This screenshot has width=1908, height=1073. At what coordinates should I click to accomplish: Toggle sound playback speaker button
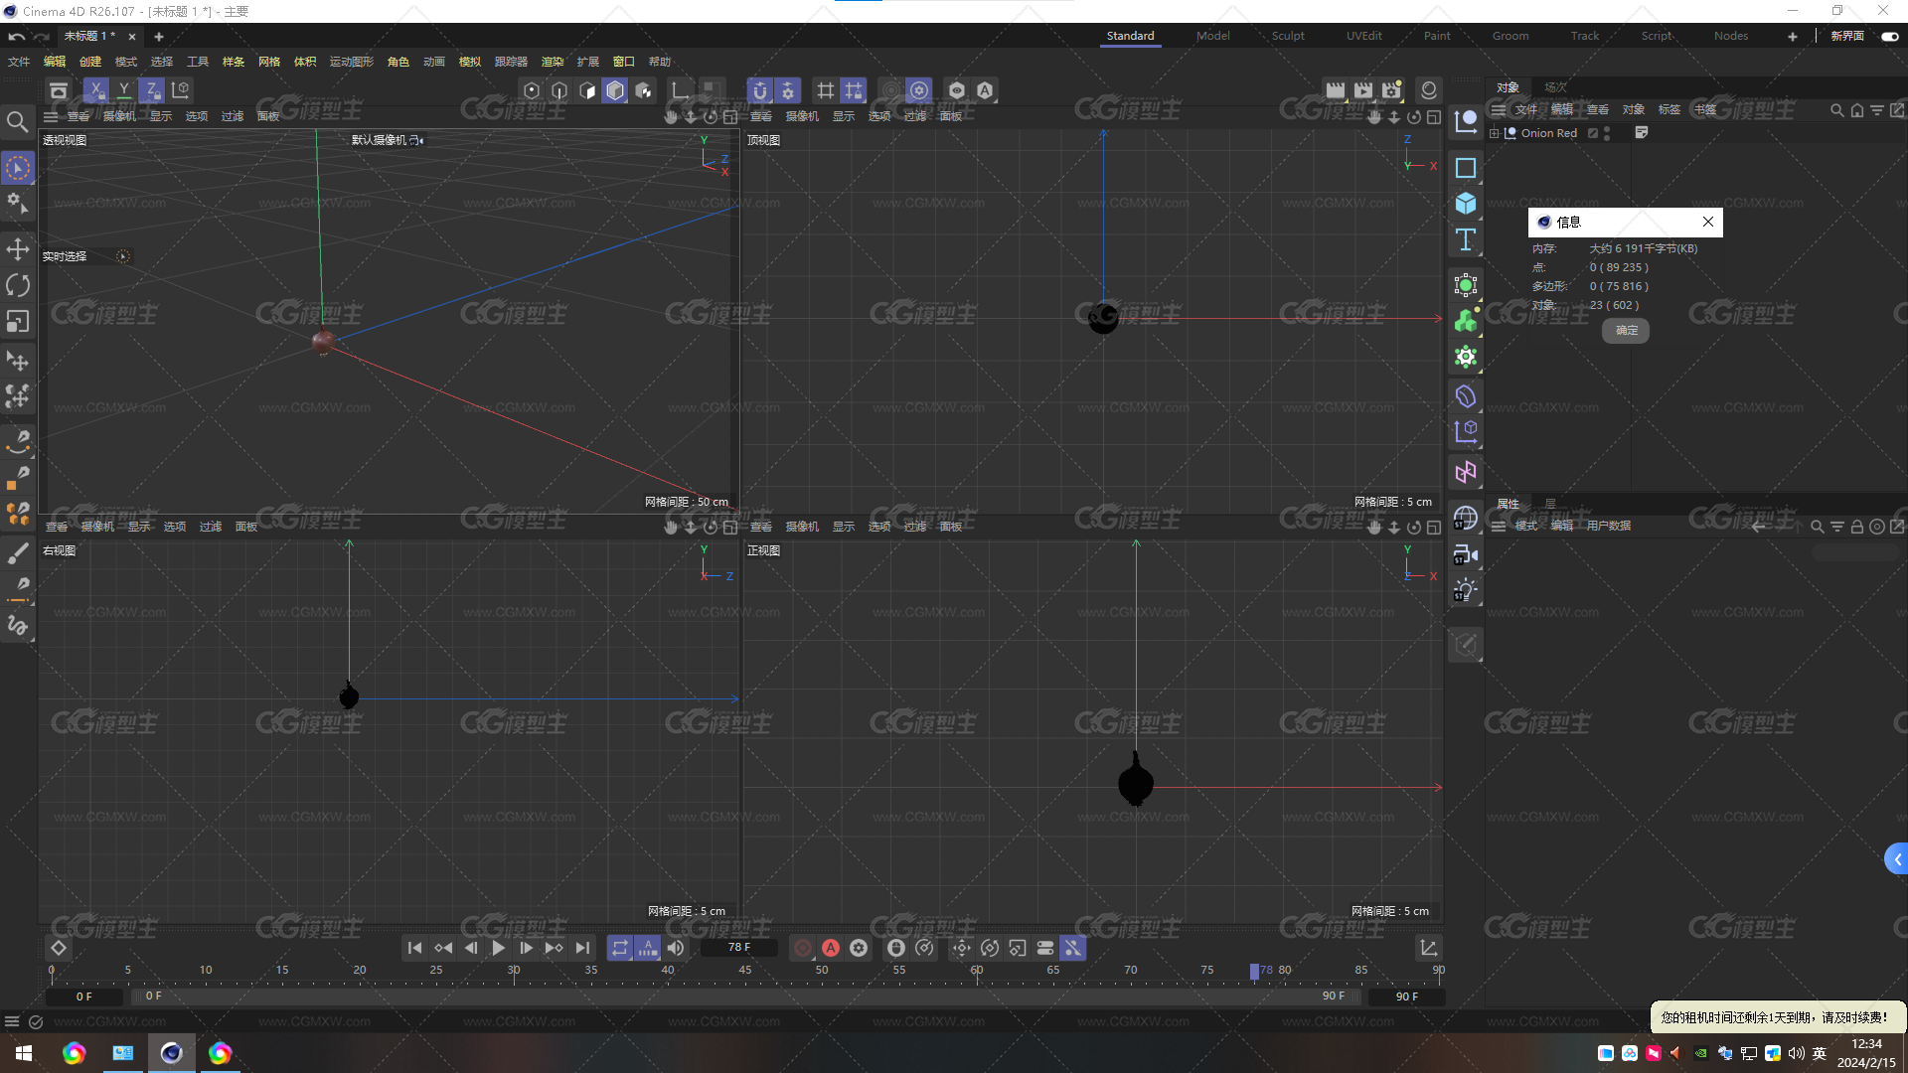pos(676,948)
